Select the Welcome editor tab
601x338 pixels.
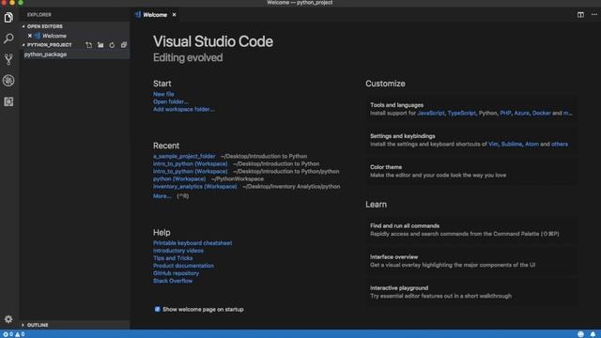(155, 15)
